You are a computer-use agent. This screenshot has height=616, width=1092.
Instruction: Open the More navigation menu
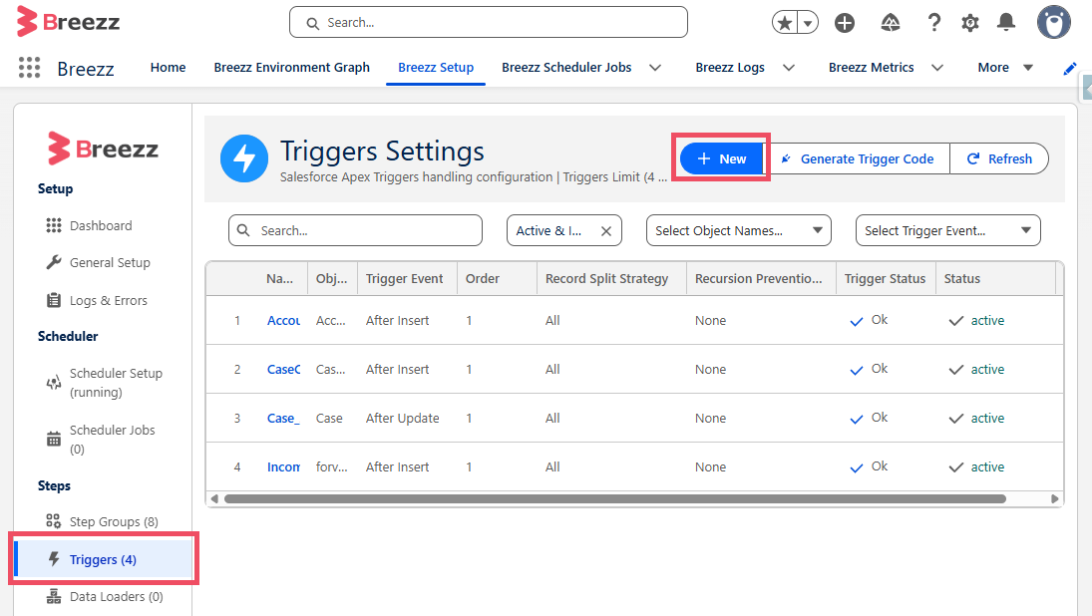[1005, 68]
